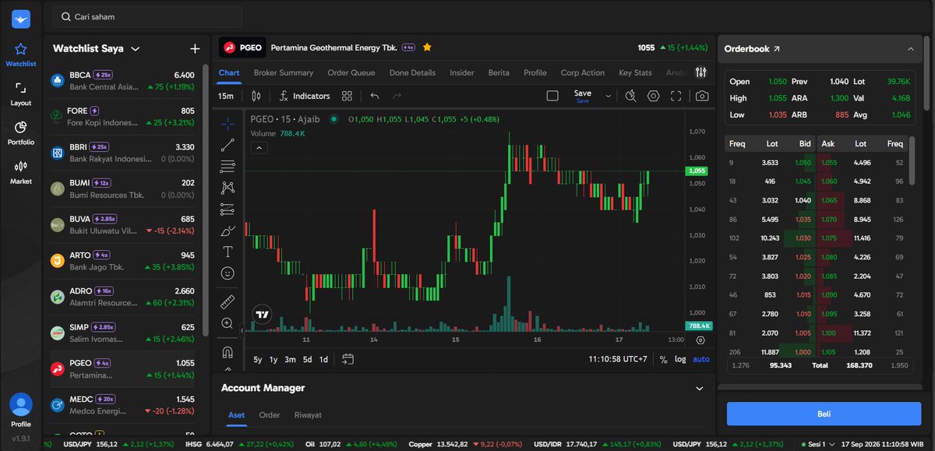This screenshot has width=935, height=451.
Task: Open chart layout rectangle selector
Action: tap(552, 96)
